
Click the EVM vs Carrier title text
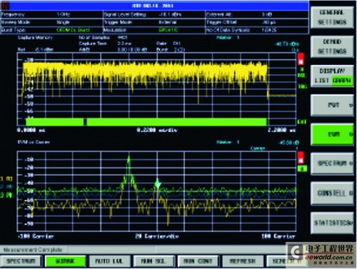click(34, 142)
